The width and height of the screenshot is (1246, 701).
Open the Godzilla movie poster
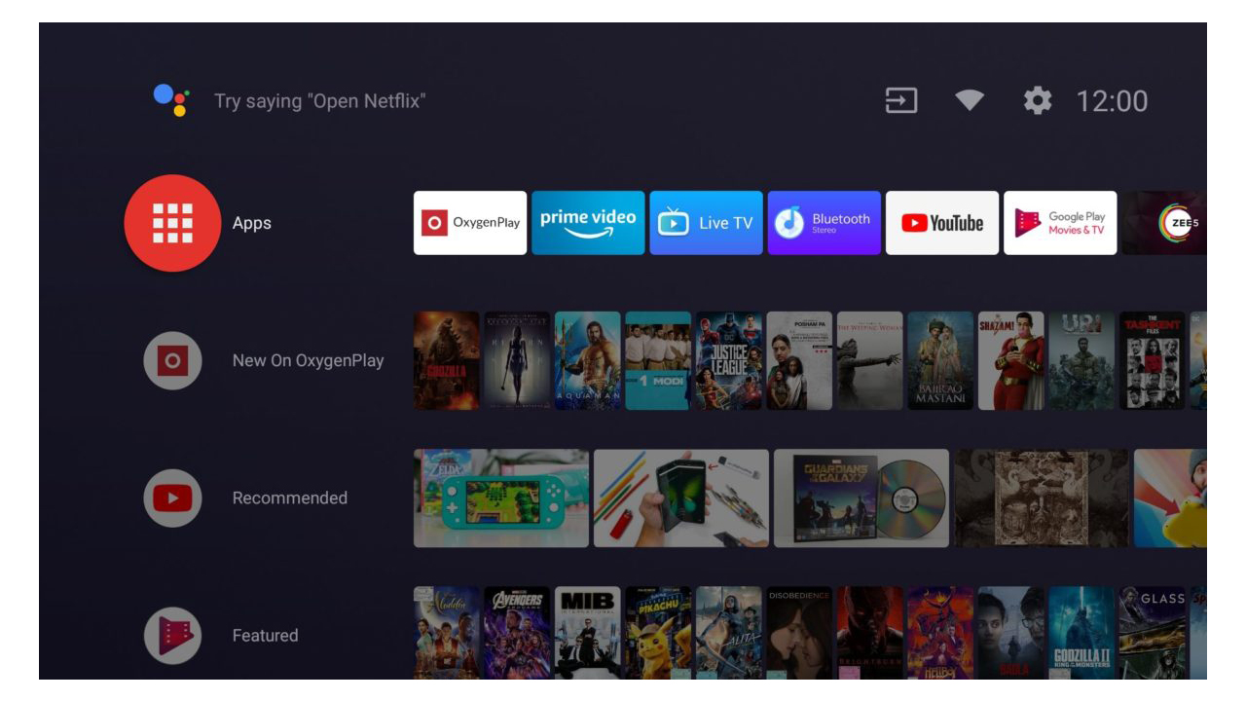coord(447,360)
